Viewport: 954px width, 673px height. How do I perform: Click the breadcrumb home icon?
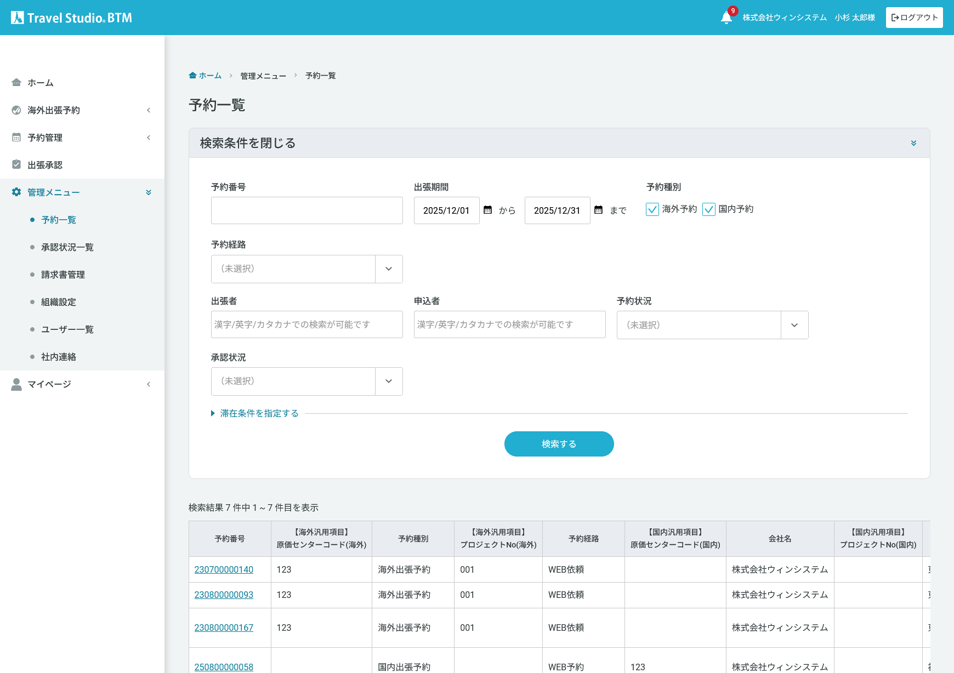click(x=192, y=76)
